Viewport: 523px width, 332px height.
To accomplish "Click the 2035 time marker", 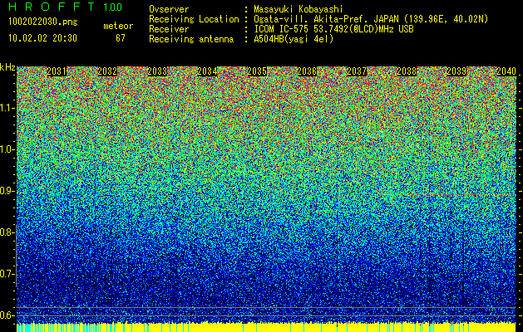I will (257, 71).
